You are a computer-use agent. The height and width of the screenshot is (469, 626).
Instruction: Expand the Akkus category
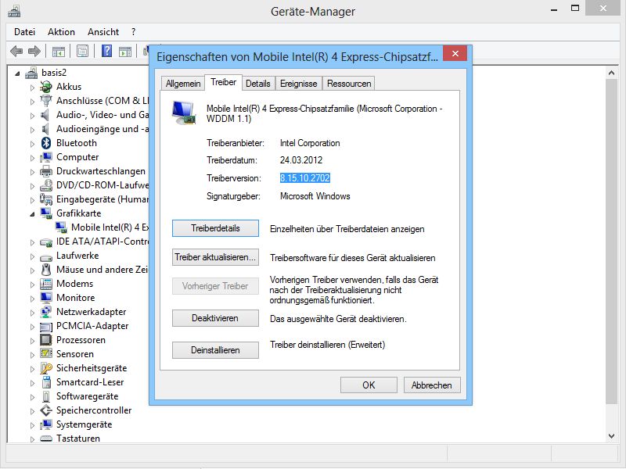click(32, 88)
